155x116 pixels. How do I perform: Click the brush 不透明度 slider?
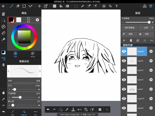coord(24,97)
